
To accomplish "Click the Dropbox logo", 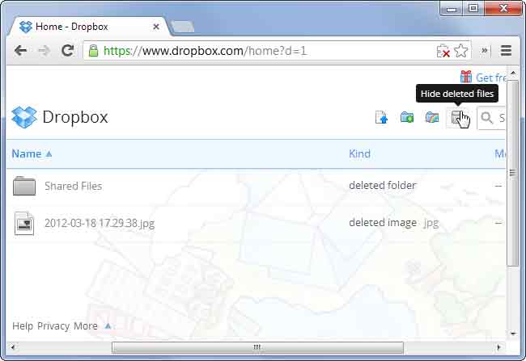I will pos(60,117).
